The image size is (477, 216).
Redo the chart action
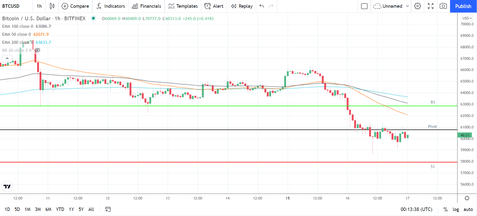(271, 6)
